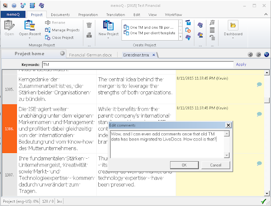
Task: Open the Open Recent projects menu
Action: point(30,29)
